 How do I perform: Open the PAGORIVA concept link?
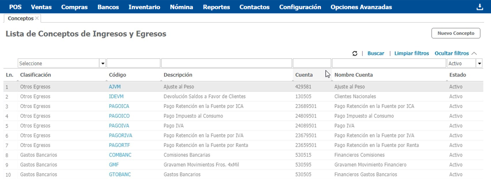click(121, 136)
